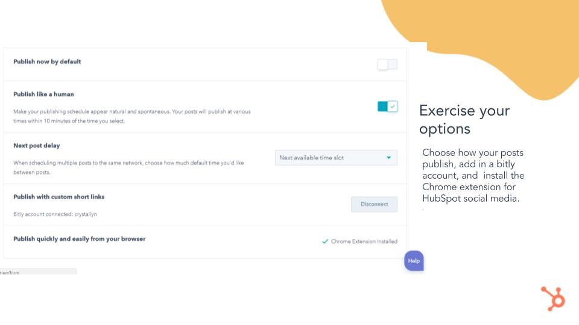This screenshot has width=579, height=325.
Task: Click the Exercise your options slide title
Action: coord(464,120)
